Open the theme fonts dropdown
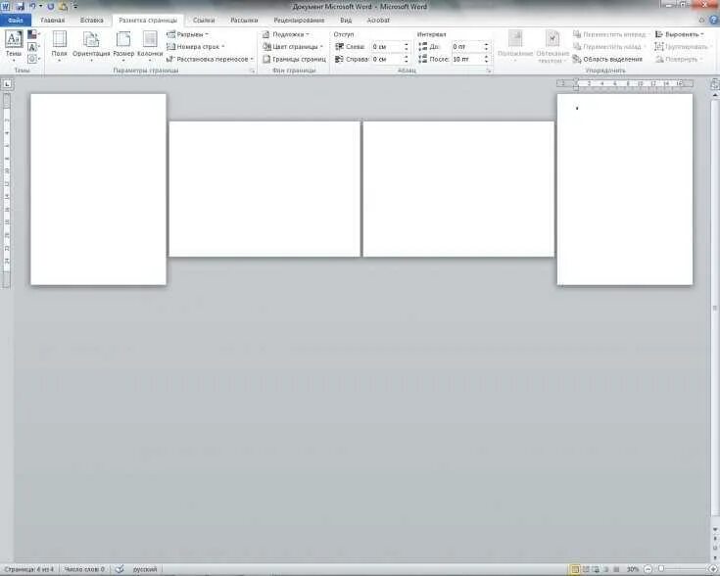This screenshot has width=720, height=576. 33,47
